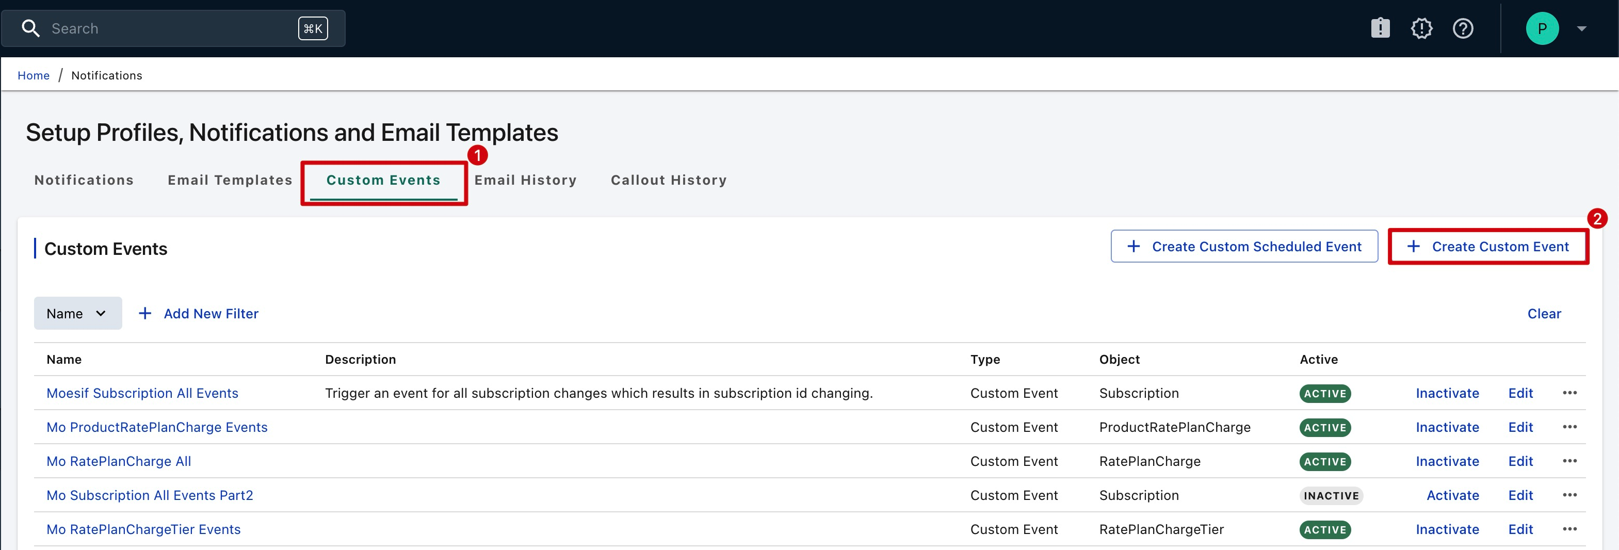Inactivate the Mo ProductRatePlanCharge Events event
This screenshot has width=1619, height=550.
tap(1447, 427)
